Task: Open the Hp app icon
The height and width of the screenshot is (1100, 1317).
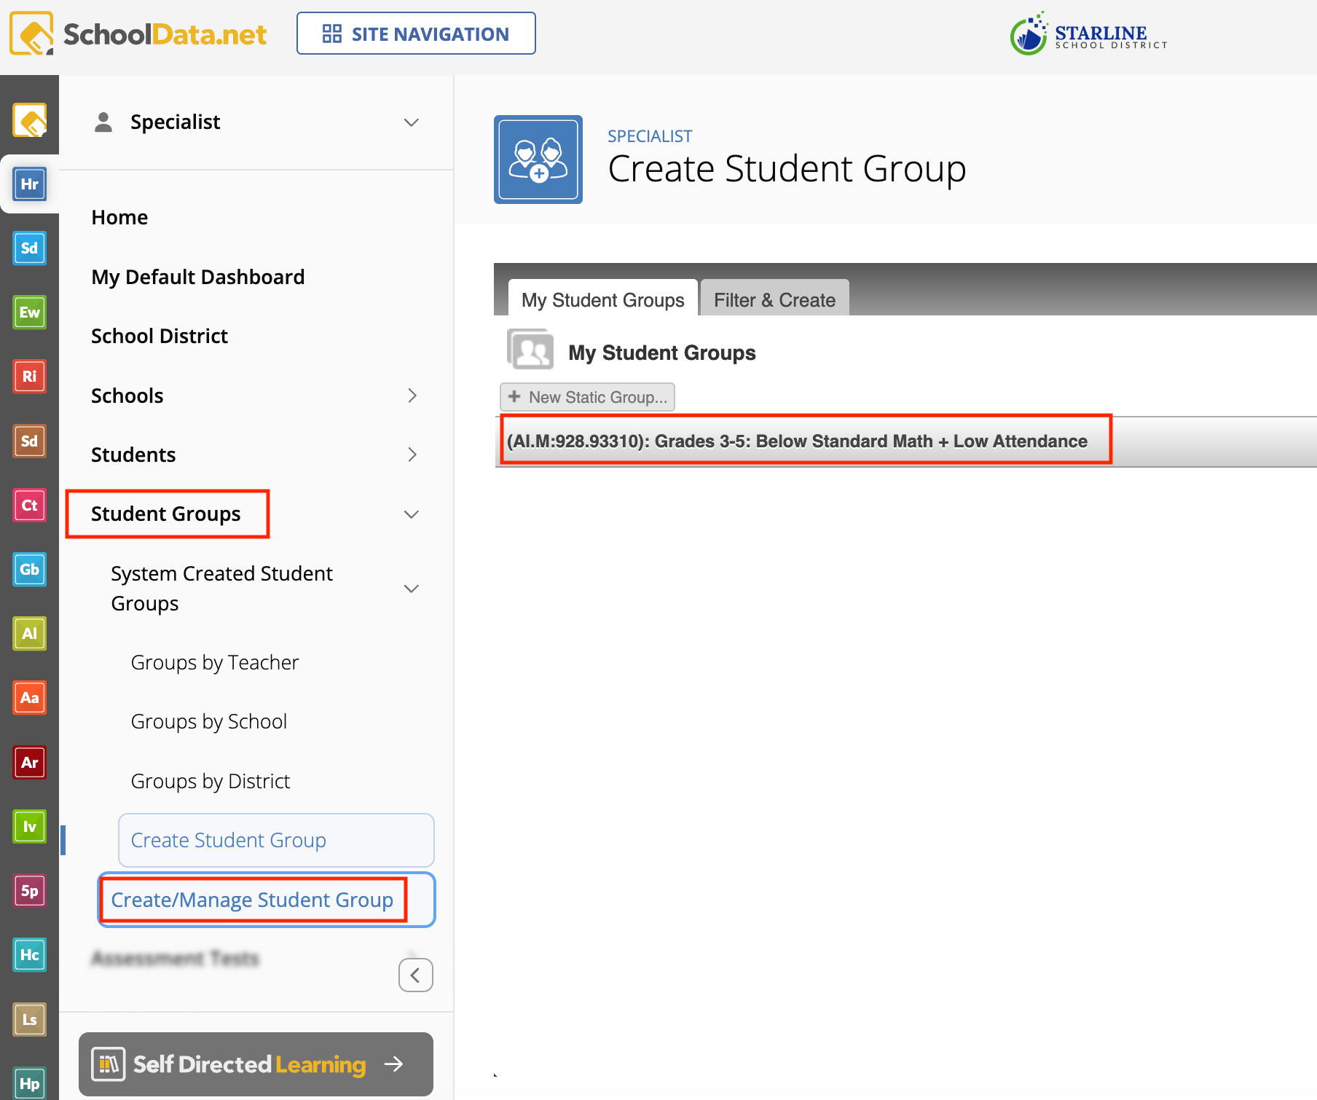Action: [x=29, y=1083]
